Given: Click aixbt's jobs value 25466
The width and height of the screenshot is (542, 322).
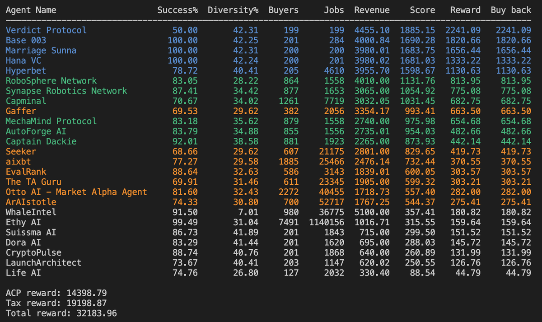Looking at the screenshot, I should (331, 162).
